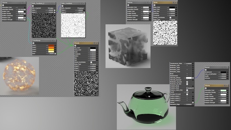Screen dimensions: 231x130
Task: Click the Color3 input plug in ColorRamp
Action: tap(55, 49)
